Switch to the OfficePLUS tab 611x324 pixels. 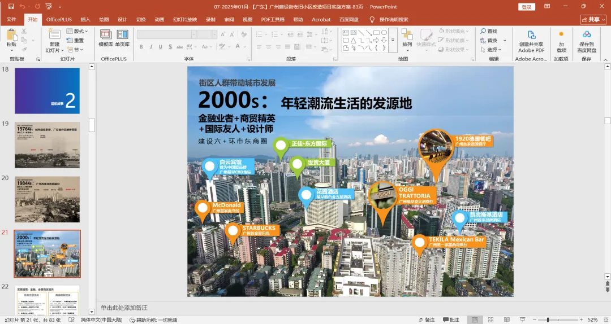(x=59, y=19)
